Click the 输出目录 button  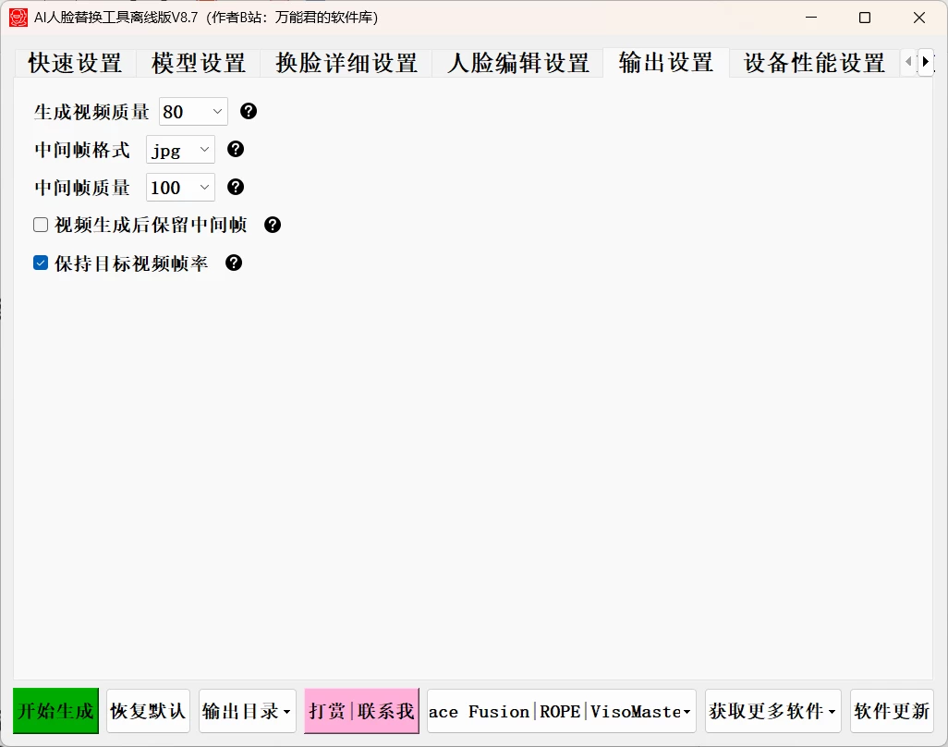pyautogui.click(x=247, y=711)
